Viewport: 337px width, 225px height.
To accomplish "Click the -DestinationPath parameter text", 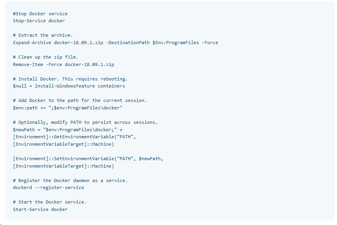I will tap(129, 43).
